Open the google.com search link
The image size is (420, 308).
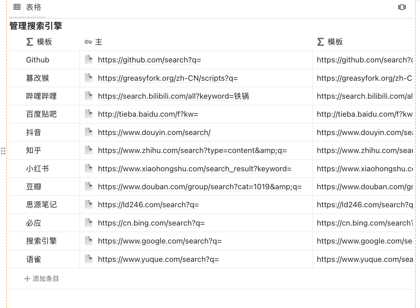click(x=159, y=241)
